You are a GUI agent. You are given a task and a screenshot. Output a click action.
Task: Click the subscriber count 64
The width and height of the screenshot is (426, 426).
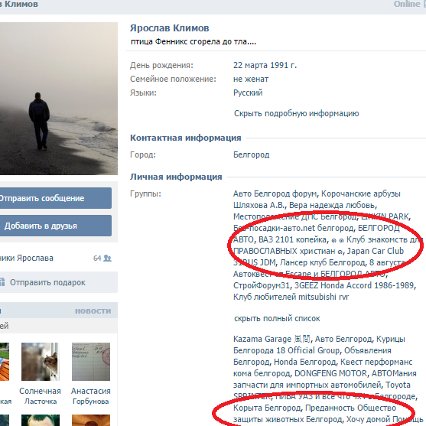tap(97, 258)
